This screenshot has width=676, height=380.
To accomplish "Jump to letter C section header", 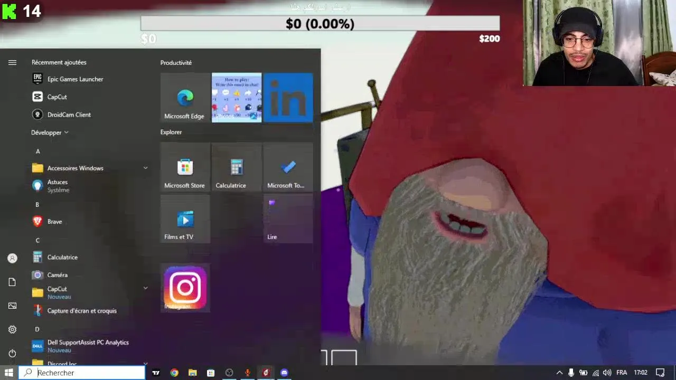I will tap(37, 241).
